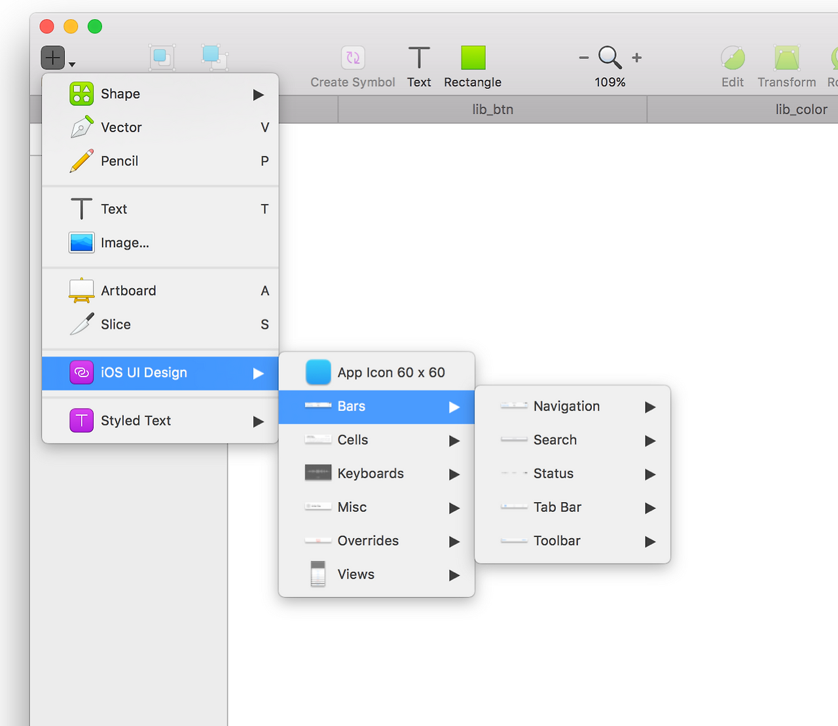Open the Toolbar bars entry
Image resolution: width=838 pixels, height=726 pixels.
pos(572,541)
